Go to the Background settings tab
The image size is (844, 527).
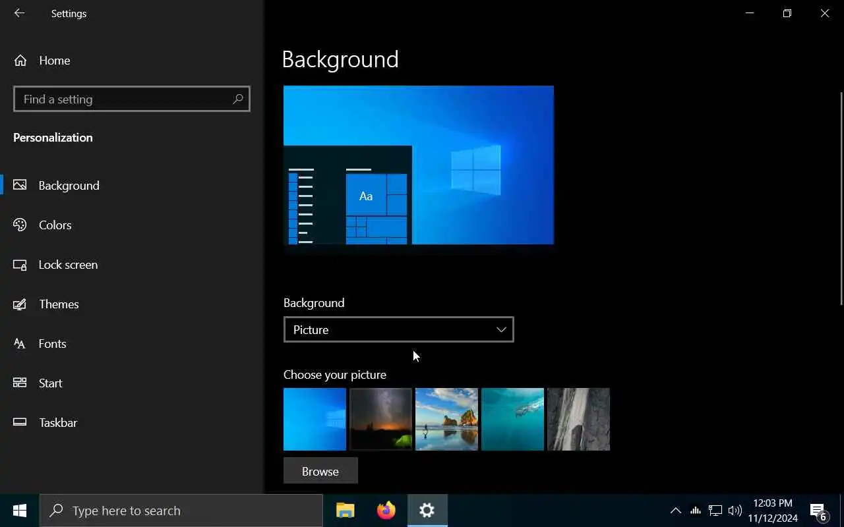(x=132, y=185)
